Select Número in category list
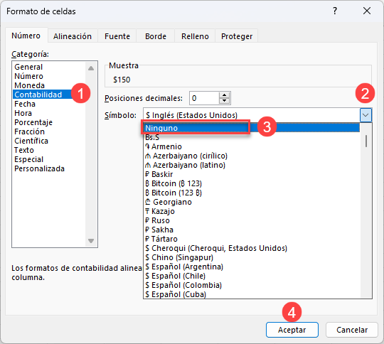The height and width of the screenshot is (344, 384). [x=49, y=76]
